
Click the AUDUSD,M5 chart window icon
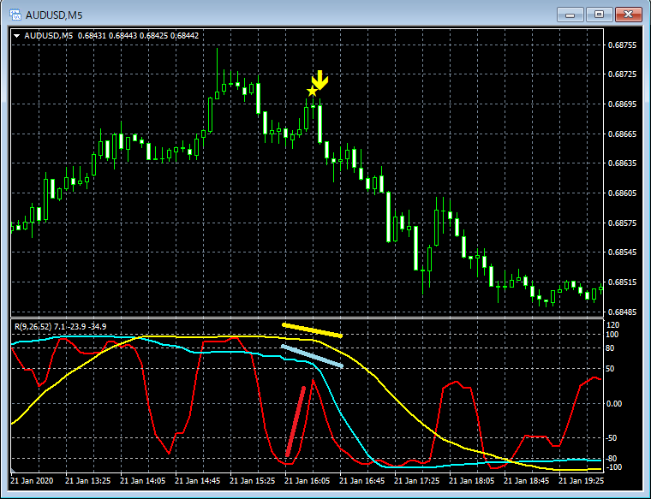coord(15,15)
